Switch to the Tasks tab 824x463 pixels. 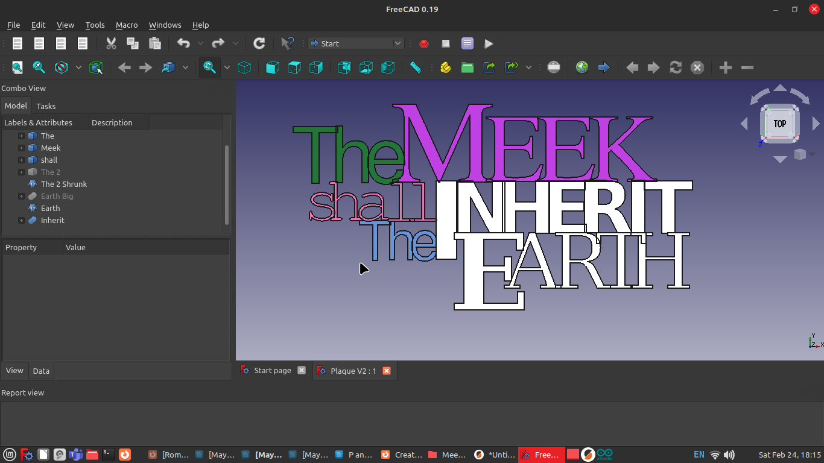(x=46, y=106)
